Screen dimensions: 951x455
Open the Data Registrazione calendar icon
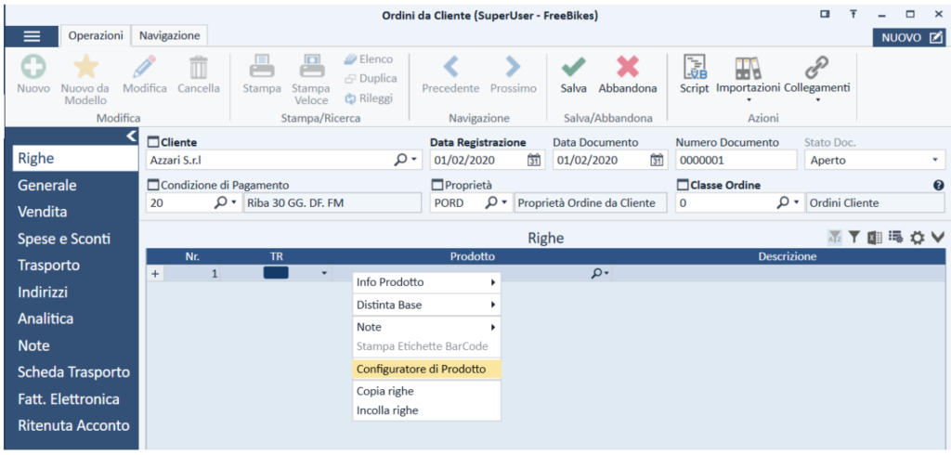(x=534, y=160)
